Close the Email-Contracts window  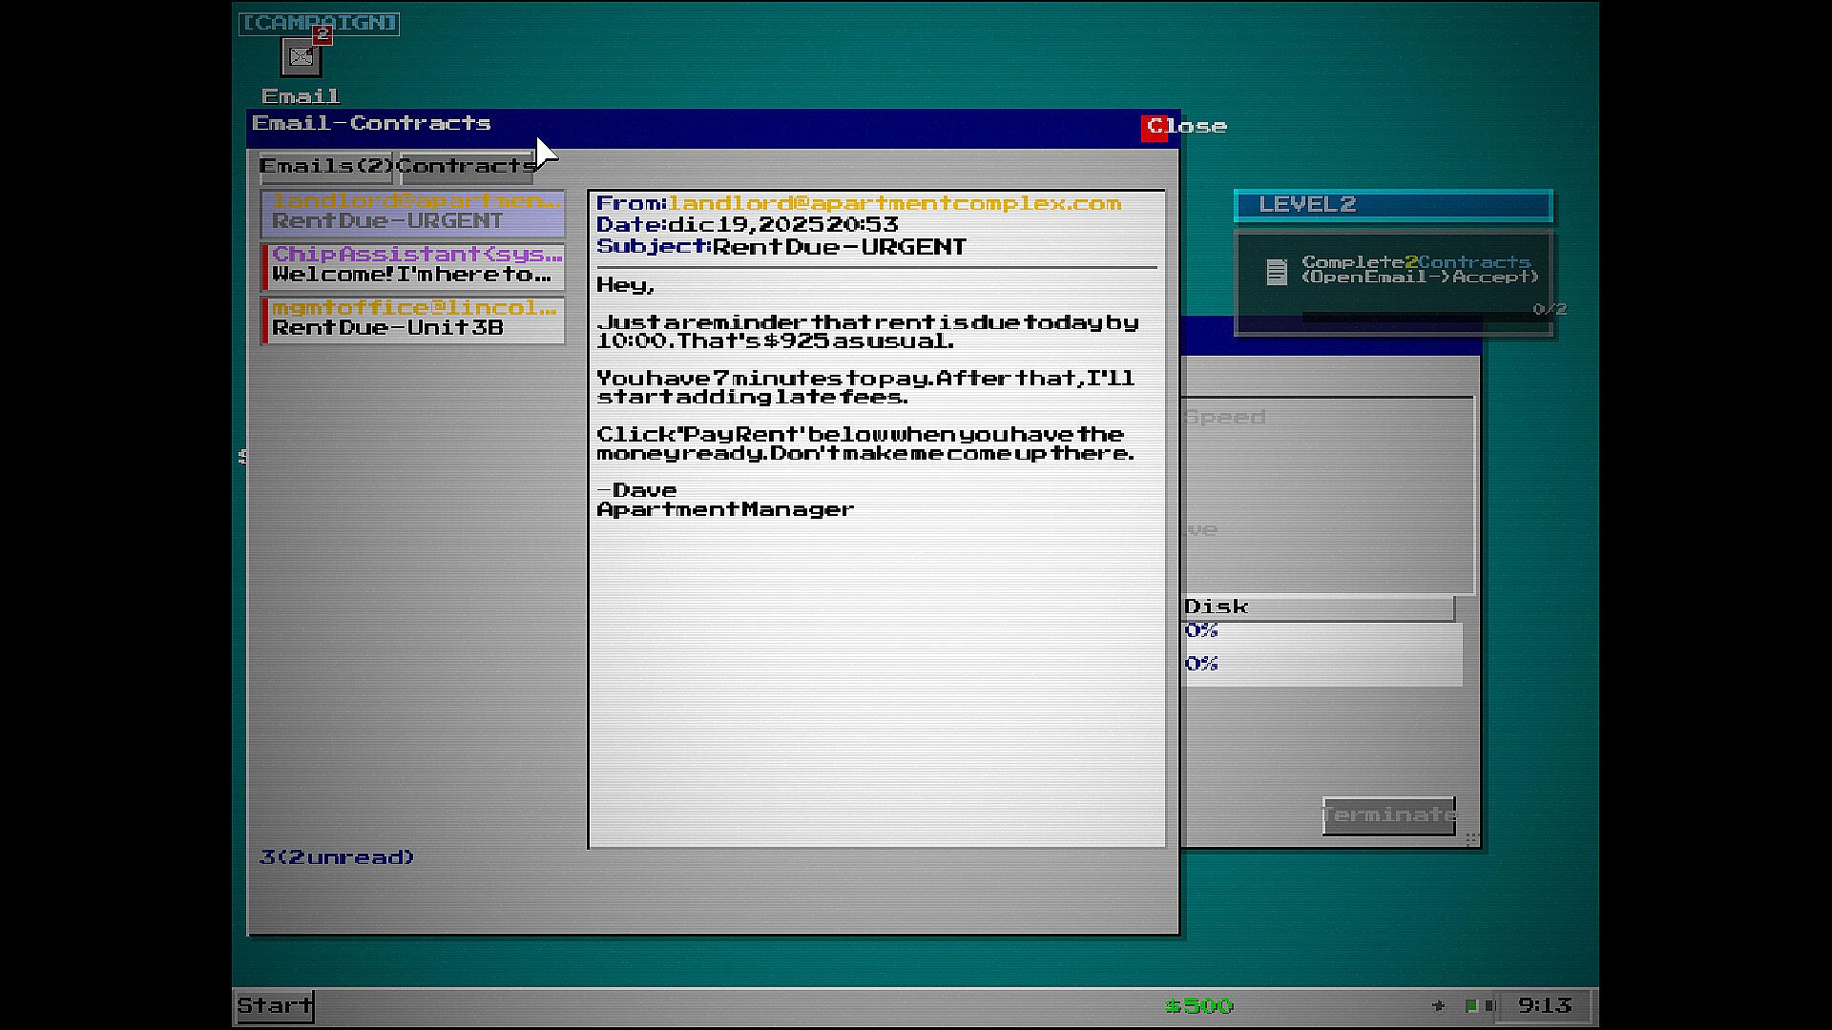click(x=1154, y=127)
